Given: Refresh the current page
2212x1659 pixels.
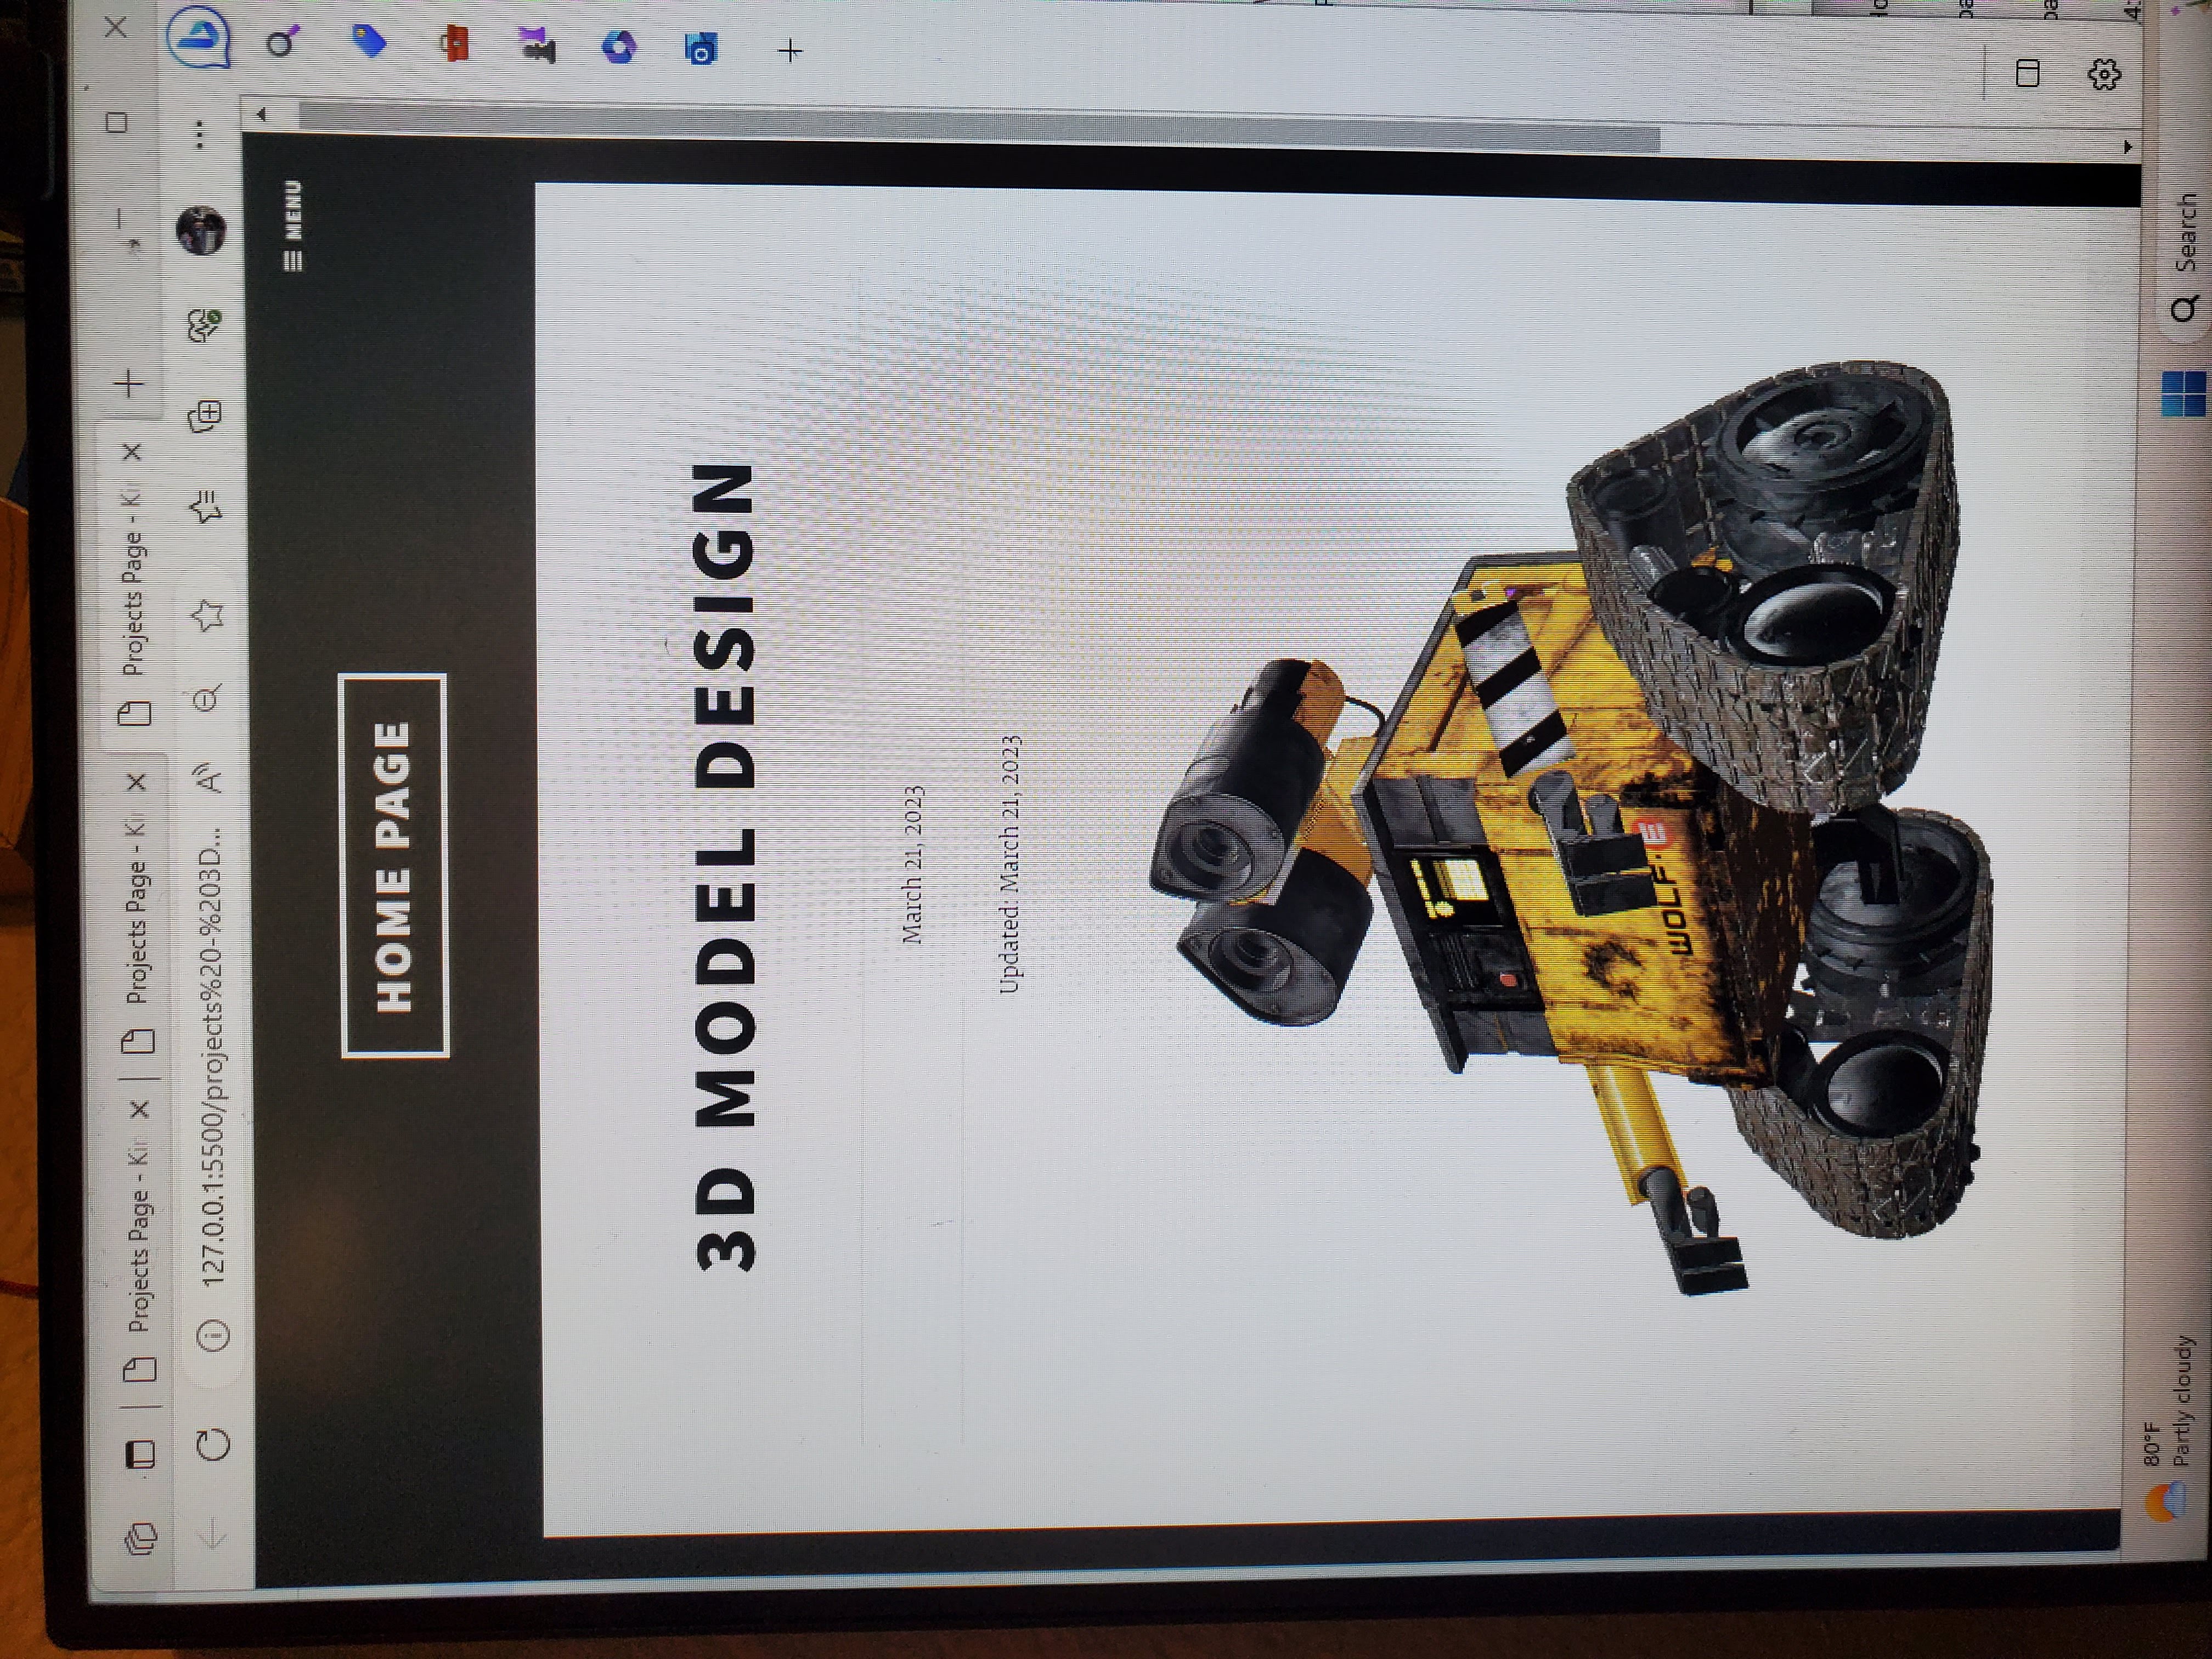Looking at the screenshot, I should (214, 1444).
